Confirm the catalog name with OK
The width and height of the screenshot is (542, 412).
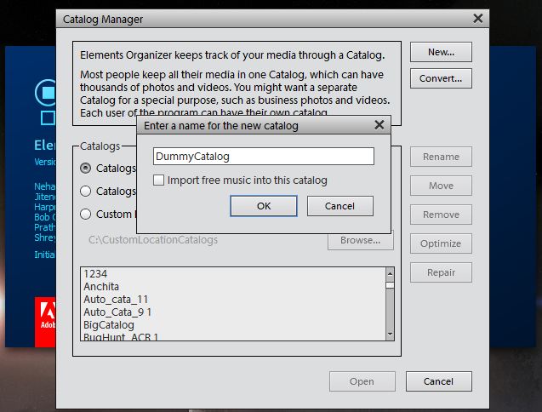[264, 206]
